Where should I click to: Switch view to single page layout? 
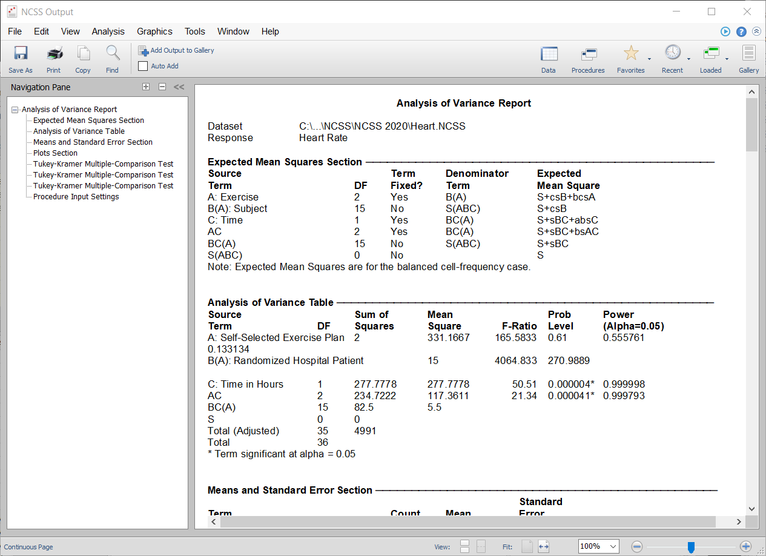(464, 546)
